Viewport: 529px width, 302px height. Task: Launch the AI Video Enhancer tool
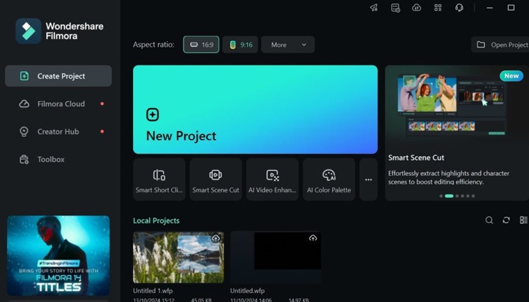point(272,179)
